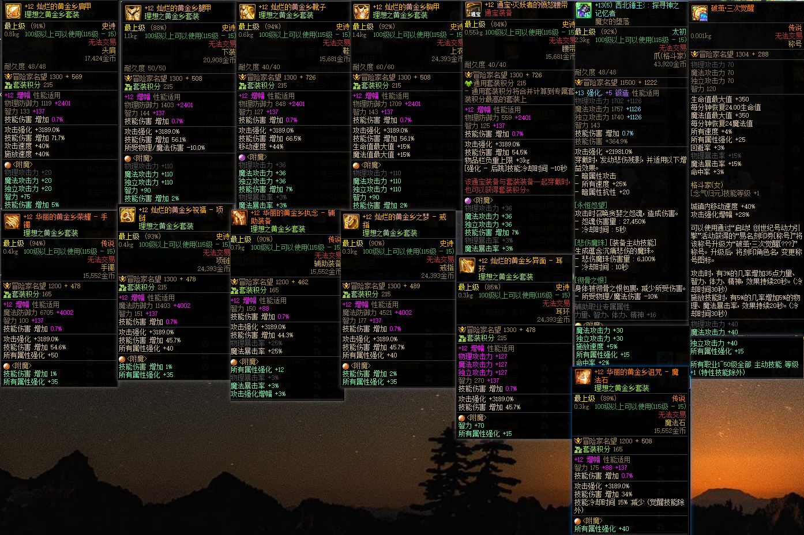The height and width of the screenshot is (535, 804).
Task: Click the price text 20,908金币
Action: point(220,60)
